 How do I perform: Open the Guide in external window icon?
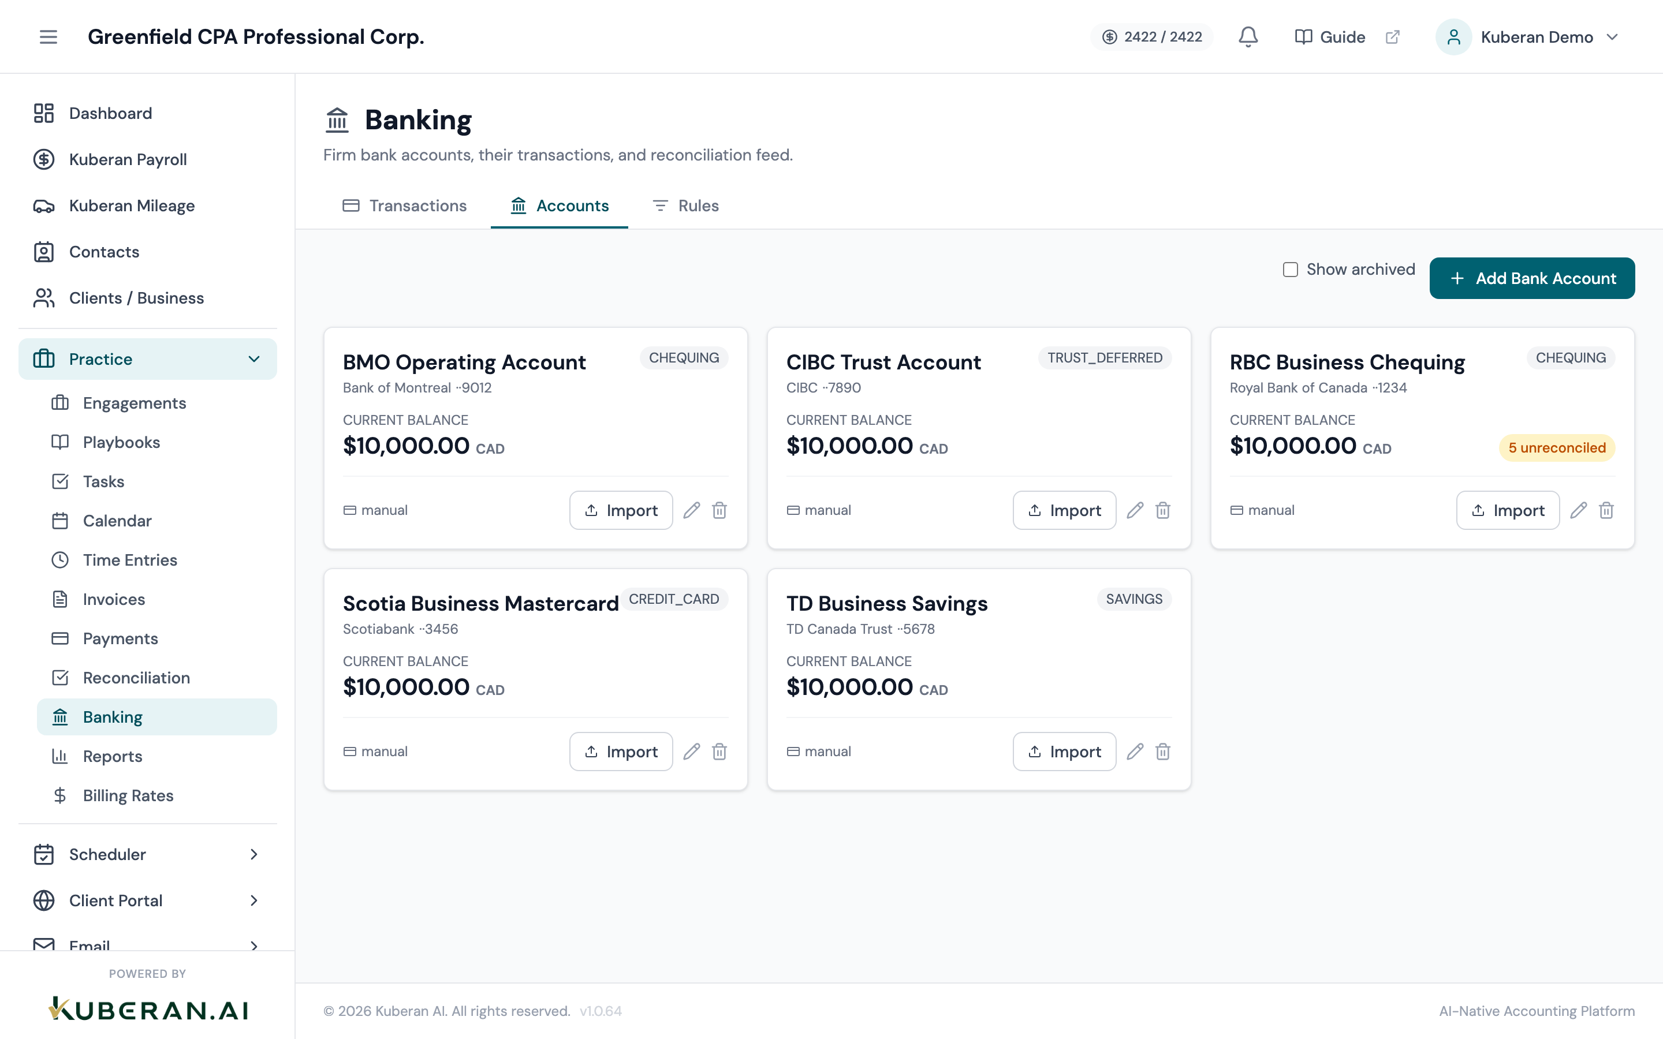click(1392, 37)
